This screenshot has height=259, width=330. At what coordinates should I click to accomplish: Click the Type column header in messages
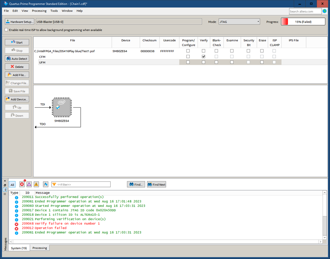(x=14, y=193)
